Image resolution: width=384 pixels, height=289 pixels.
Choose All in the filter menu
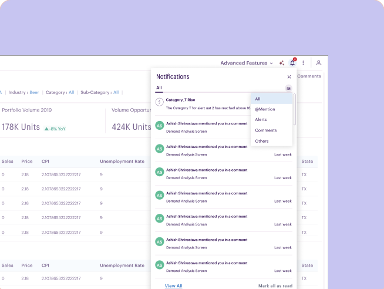click(x=272, y=99)
